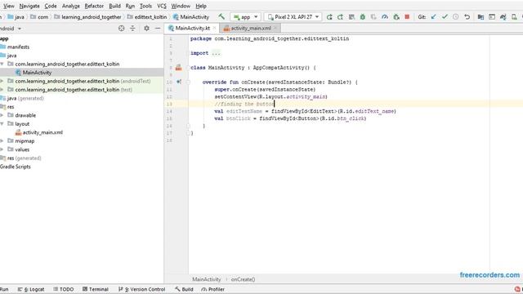The width and height of the screenshot is (523, 294).
Task: Click the java breadcrumb in navigation bar
Action: click(16, 17)
